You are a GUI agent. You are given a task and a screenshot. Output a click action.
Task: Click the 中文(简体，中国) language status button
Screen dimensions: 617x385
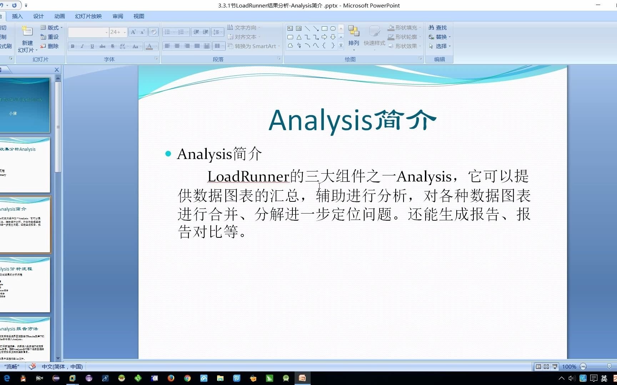(62, 366)
